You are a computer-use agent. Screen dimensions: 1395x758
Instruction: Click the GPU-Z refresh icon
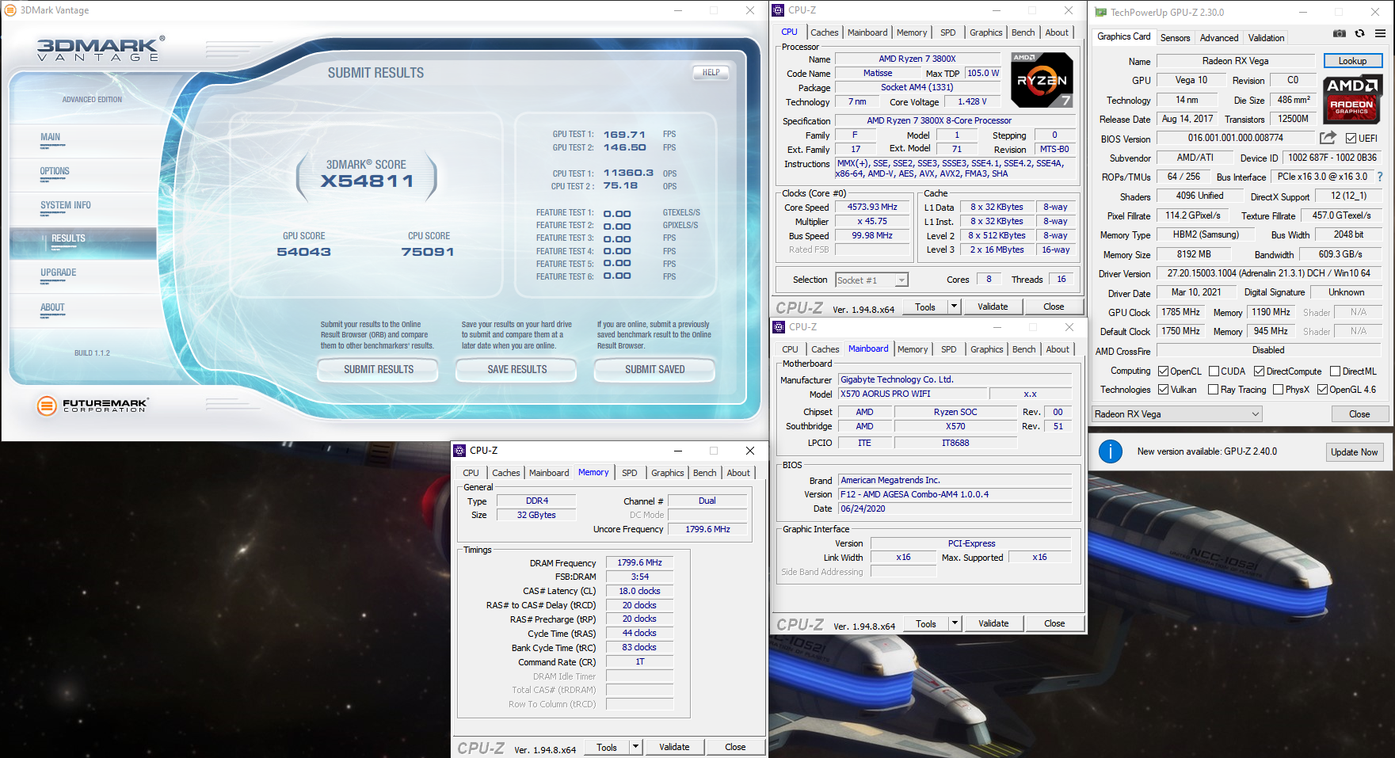click(1359, 33)
